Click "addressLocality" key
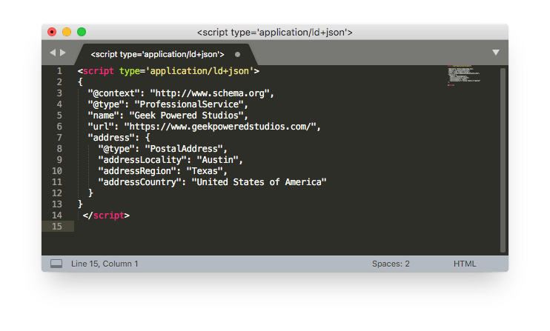The image size is (550, 331). click(x=142, y=160)
